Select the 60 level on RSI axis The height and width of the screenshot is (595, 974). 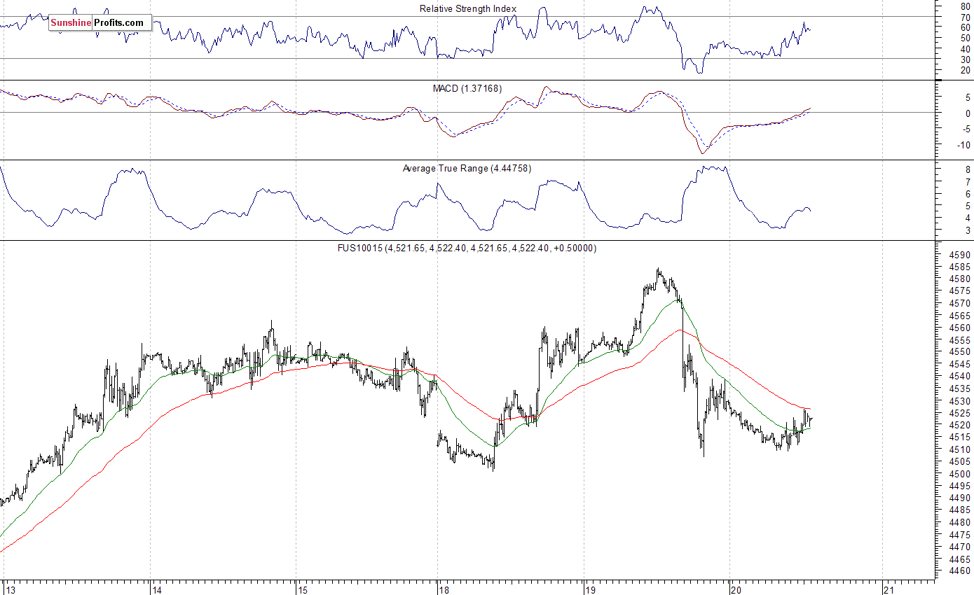(x=966, y=27)
